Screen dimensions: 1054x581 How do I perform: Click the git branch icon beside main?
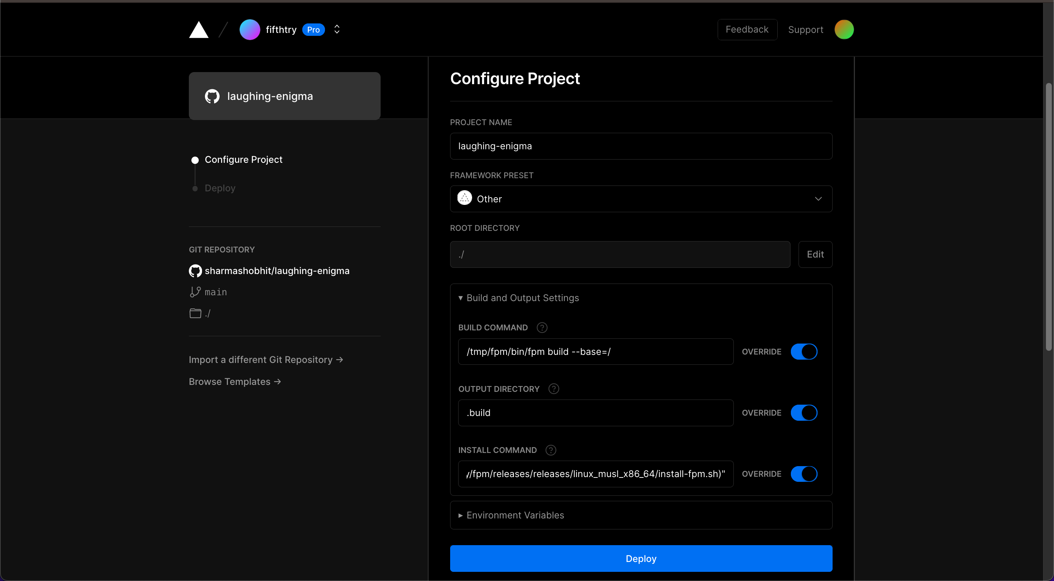click(x=195, y=292)
